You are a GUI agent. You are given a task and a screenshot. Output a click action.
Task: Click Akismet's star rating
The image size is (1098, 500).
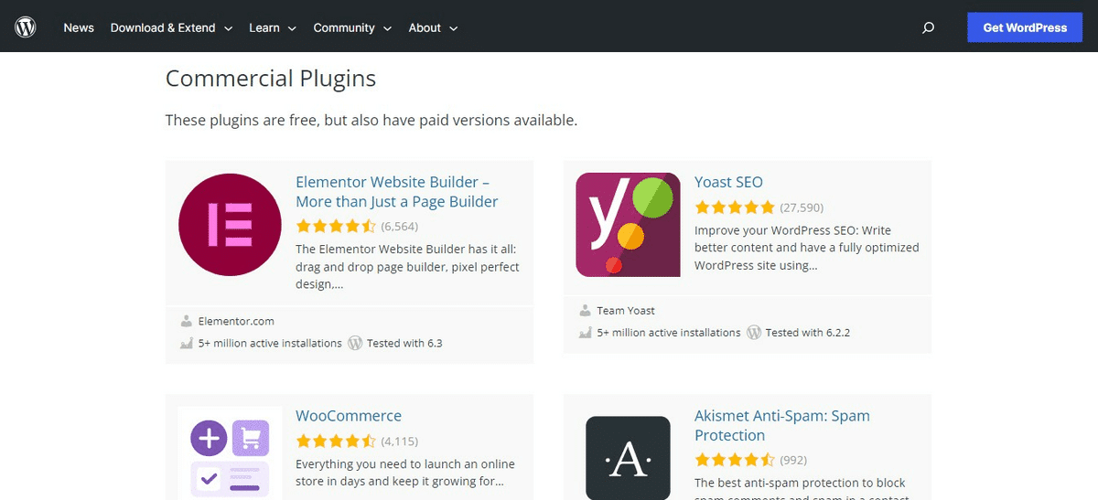click(x=734, y=460)
